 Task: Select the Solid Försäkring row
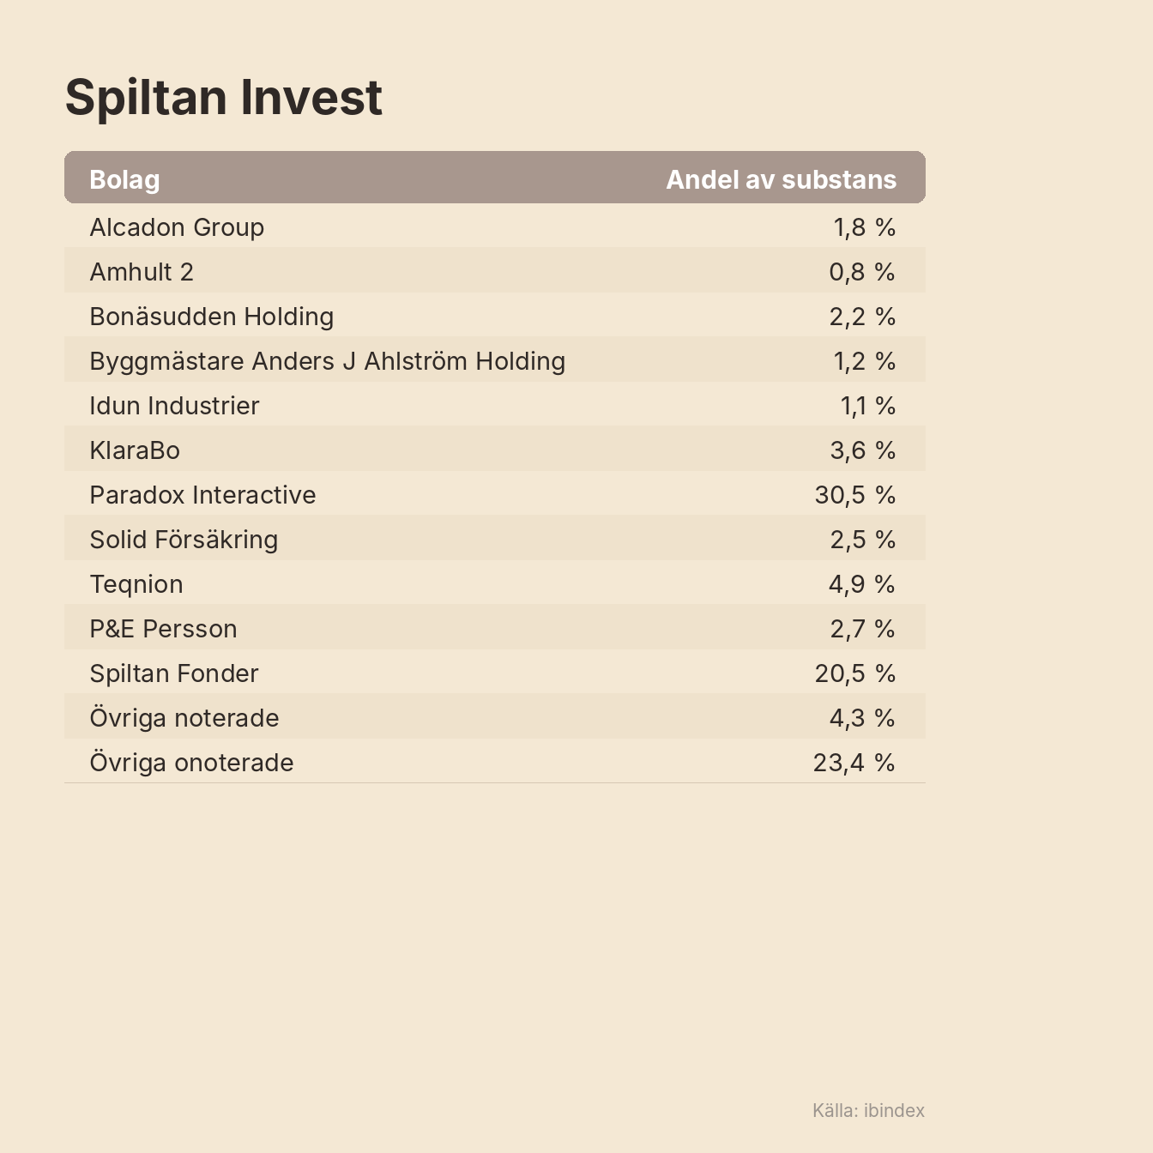[x=495, y=540]
